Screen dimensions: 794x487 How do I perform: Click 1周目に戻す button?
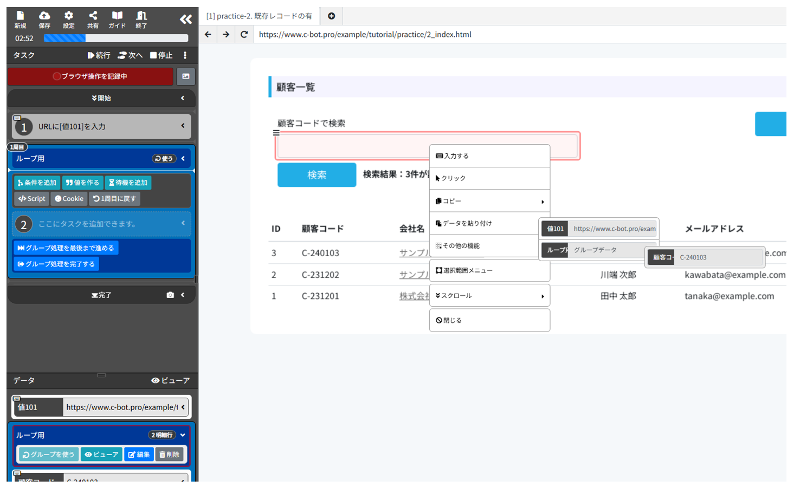pos(114,199)
